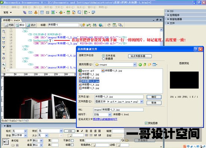Browse for background file folder icon
The width and height of the screenshot is (206, 148).
pos(127,141)
